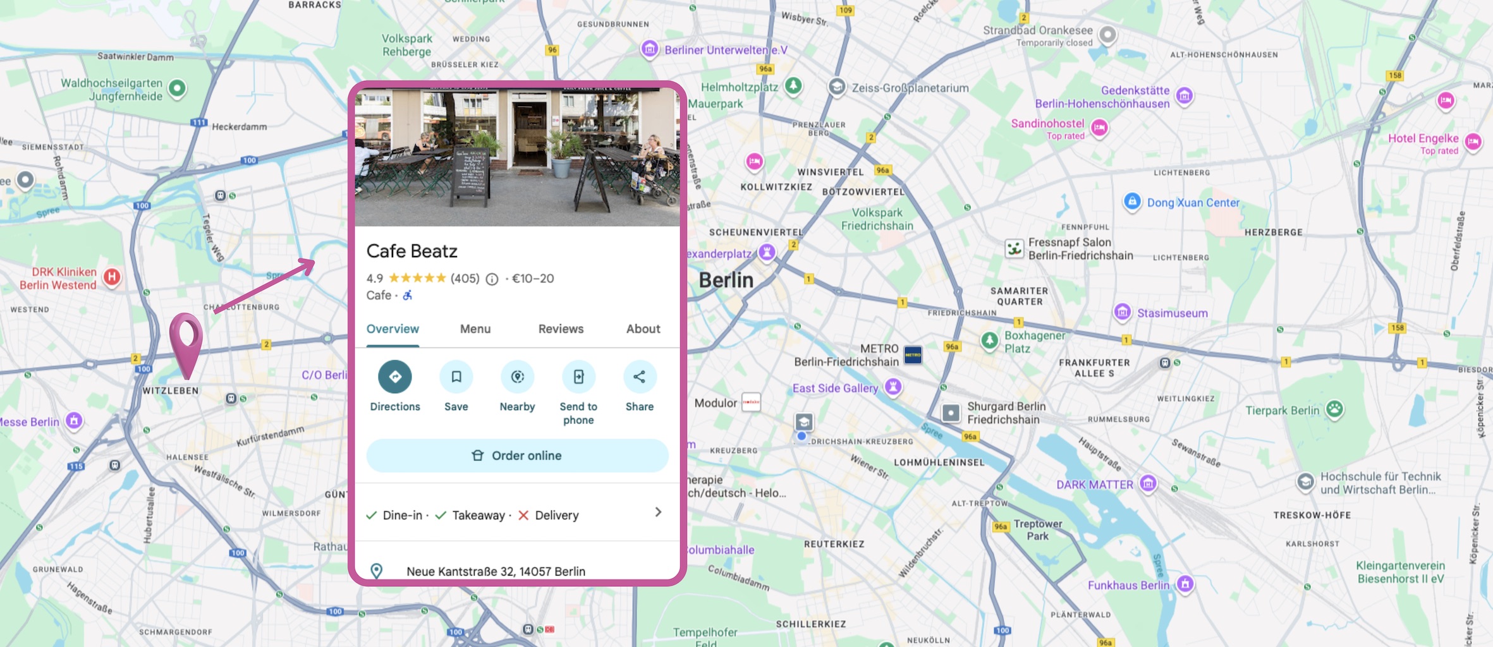Click the Boxhagener Platz park marker

coord(989,341)
